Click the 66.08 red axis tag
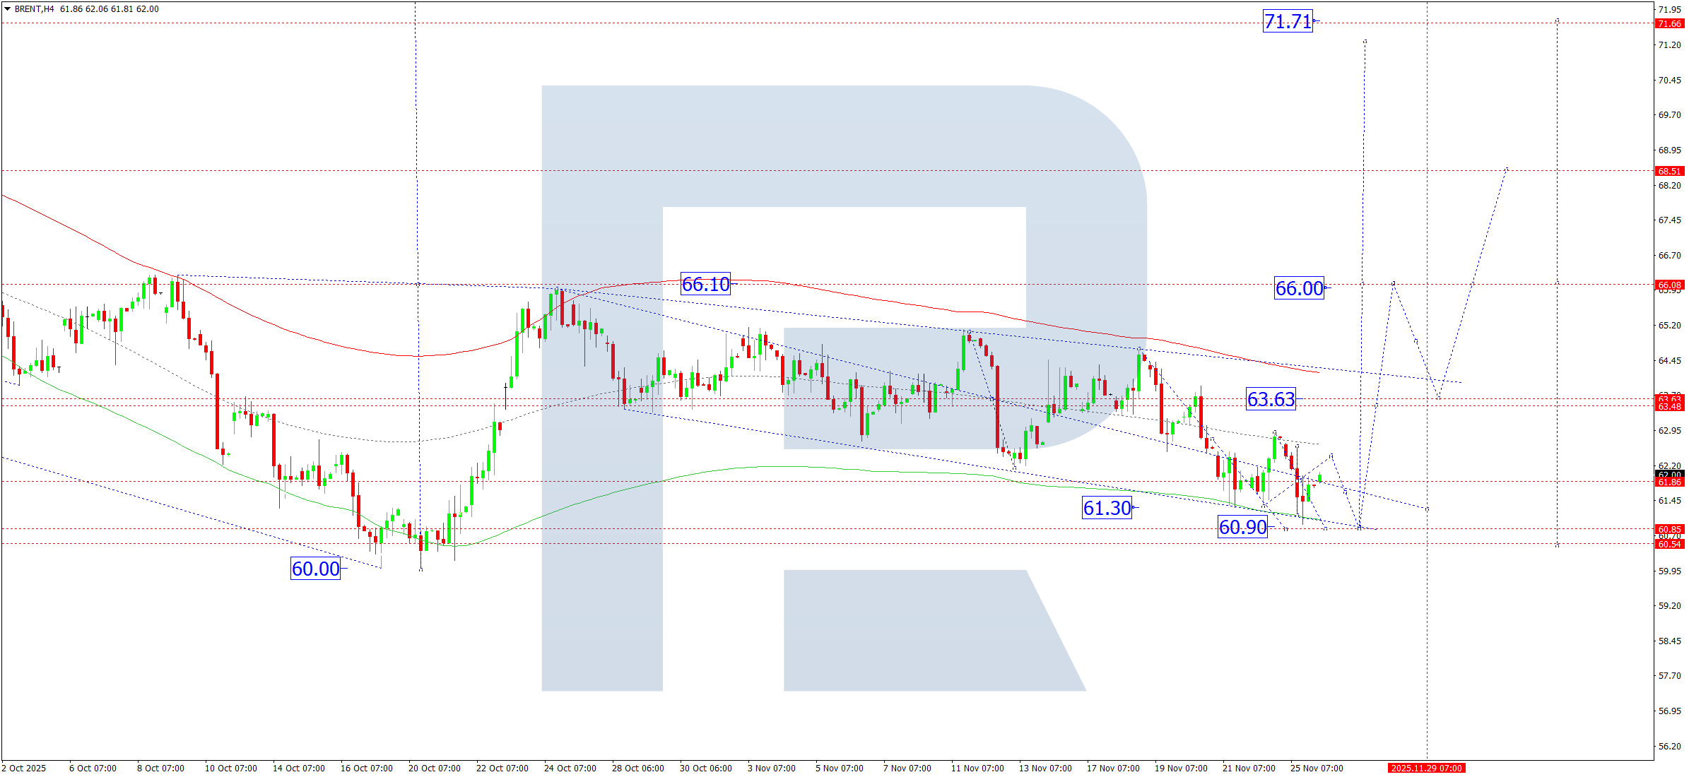Screen dimensions: 1689x777 [1671, 285]
